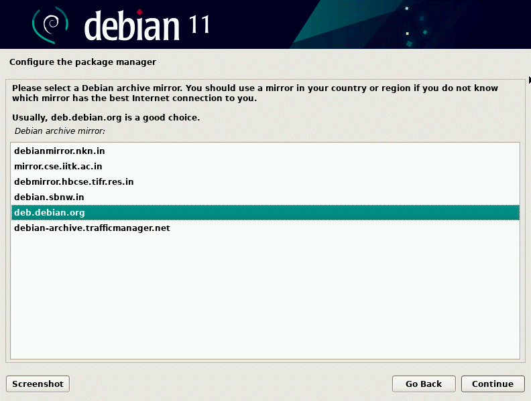Click the "debian" wordmark in the banner
Screen dimensions: 531x401
click(133, 25)
